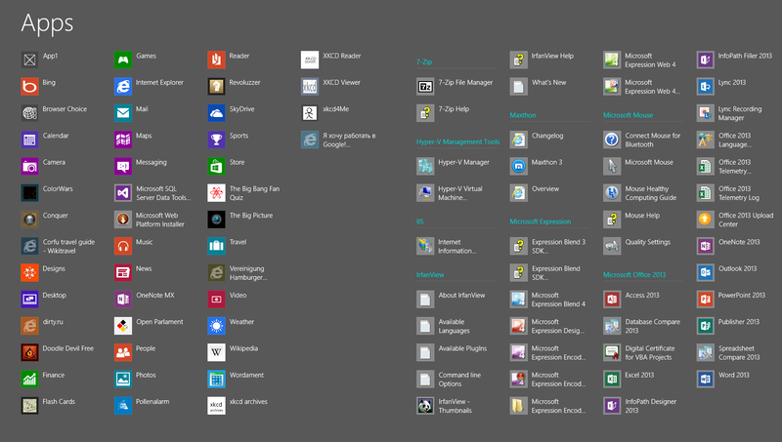782x442 pixels.
Task: Launch Access 2013 icon
Action: click(x=612, y=300)
